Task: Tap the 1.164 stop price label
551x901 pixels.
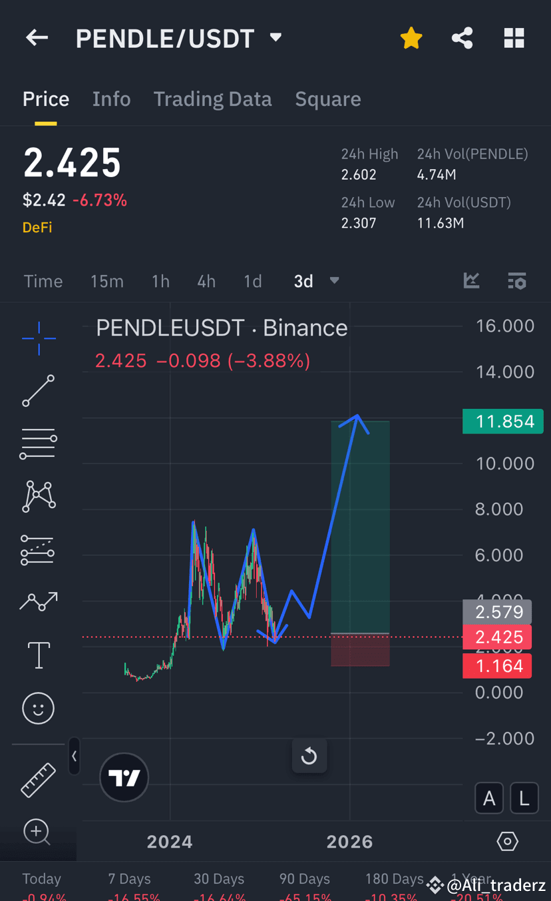Action: pos(497,666)
